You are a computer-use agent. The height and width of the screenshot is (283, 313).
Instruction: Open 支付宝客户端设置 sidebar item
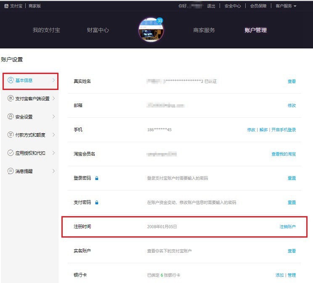point(31,98)
